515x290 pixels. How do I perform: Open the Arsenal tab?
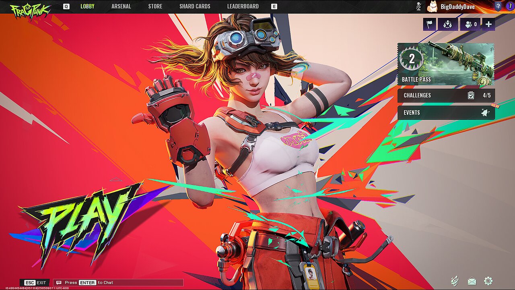121,6
